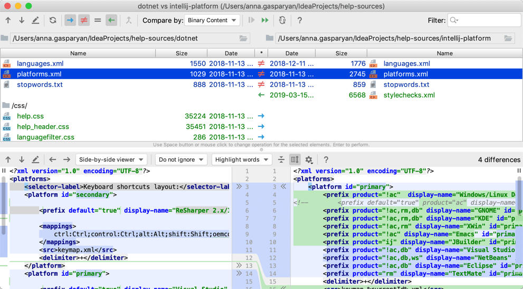The width and height of the screenshot is (523, 289).
Task: Browse for left folder path dotnet
Action: [243, 38]
